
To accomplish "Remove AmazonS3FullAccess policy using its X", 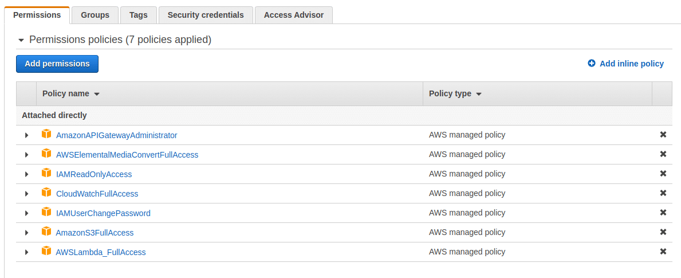I will coord(663,232).
